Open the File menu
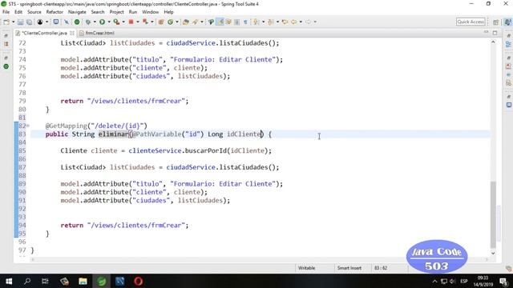513x288 pixels. (6, 12)
